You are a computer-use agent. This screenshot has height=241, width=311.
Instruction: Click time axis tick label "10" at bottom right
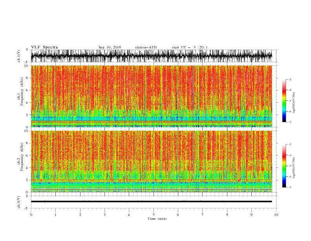[276, 215]
